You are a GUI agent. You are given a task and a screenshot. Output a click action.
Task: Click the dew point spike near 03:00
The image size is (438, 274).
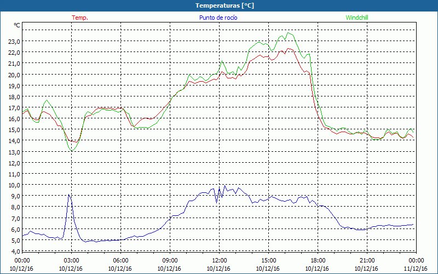point(69,195)
